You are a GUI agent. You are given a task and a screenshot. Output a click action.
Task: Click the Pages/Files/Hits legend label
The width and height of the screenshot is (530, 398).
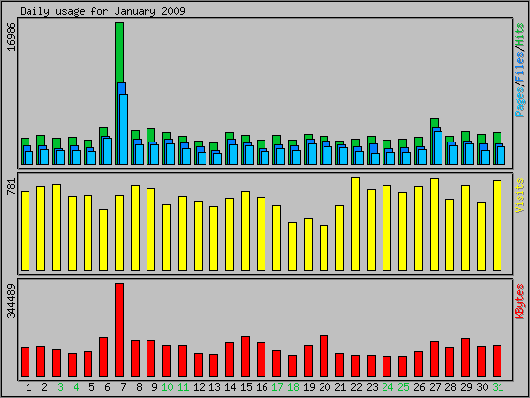(x=520, y=70)
